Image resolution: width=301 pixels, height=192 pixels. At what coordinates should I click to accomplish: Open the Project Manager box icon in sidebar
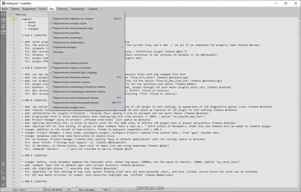coord(3,20)
